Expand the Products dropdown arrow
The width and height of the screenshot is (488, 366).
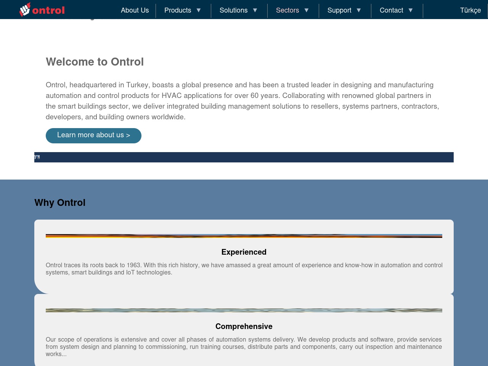click(199, 10)
